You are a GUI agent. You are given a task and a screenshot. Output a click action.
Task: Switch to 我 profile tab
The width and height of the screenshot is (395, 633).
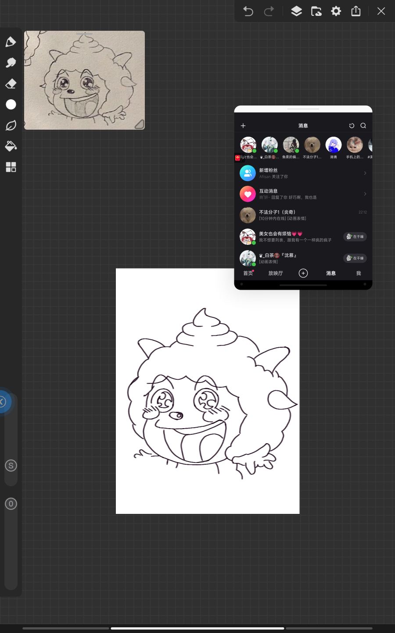[x=359, y=273]
